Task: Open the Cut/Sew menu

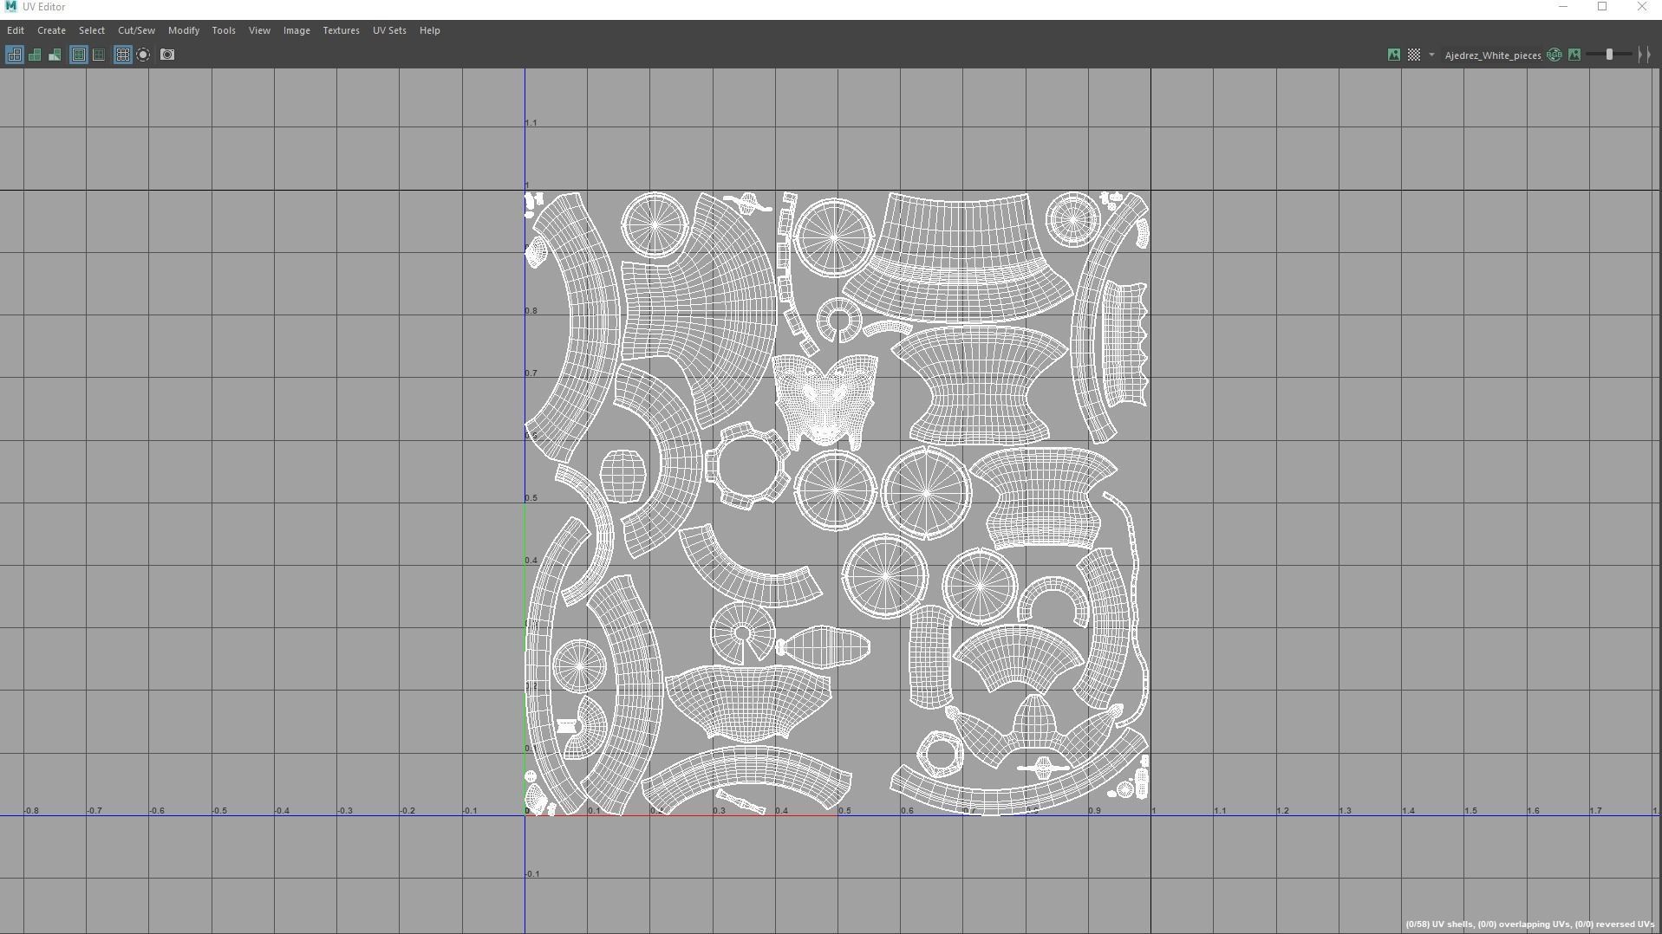Action: tap(137, 30)
